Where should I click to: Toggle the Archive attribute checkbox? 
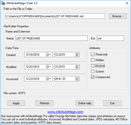[x=93, y=66]
